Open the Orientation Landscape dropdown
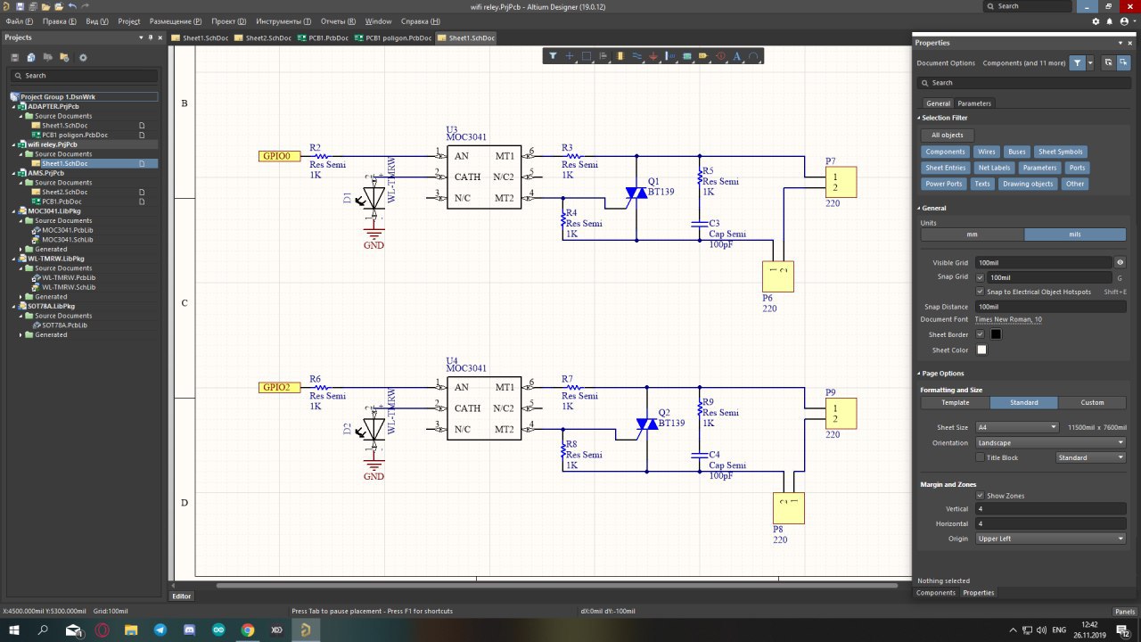The image size is (1141, 642). point(1050,442)
